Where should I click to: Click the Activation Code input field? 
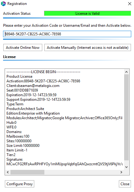coord(67,34)
